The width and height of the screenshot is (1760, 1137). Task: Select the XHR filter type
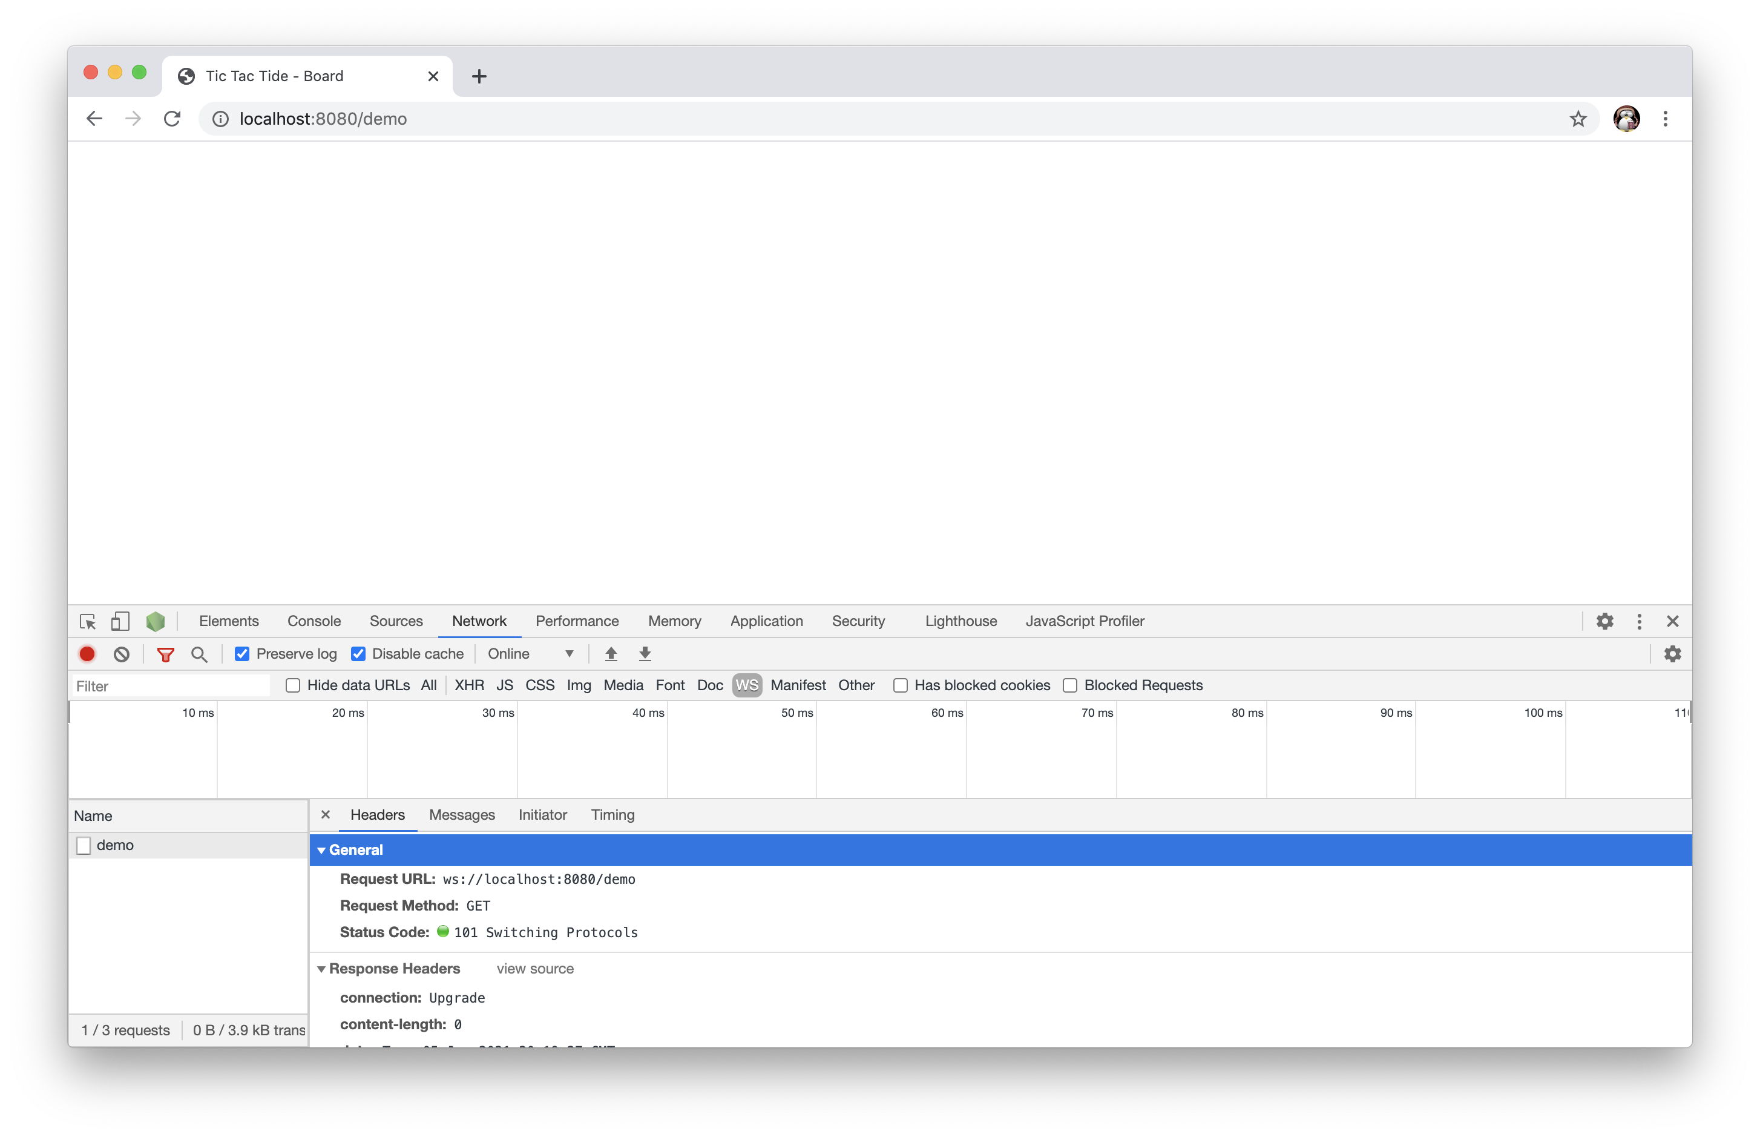click(469, 686)
